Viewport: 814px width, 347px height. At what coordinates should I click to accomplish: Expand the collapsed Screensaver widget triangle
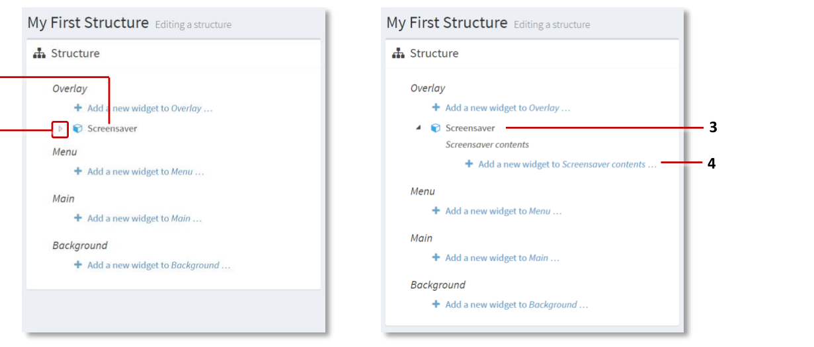[x=60, y=129]
